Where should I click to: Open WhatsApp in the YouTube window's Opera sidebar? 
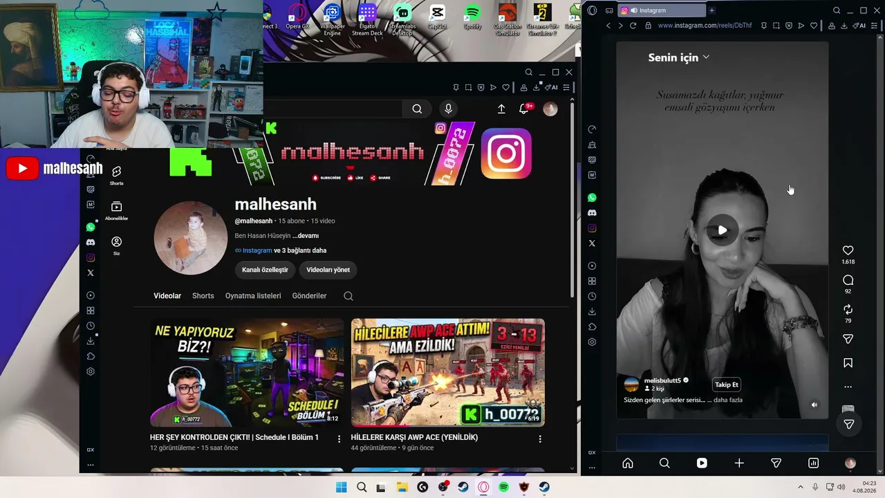[91, 227]
